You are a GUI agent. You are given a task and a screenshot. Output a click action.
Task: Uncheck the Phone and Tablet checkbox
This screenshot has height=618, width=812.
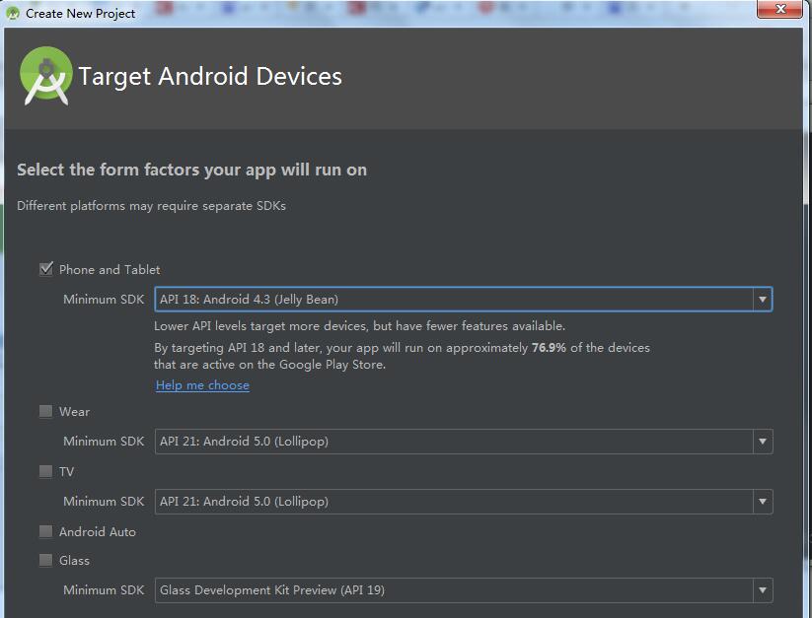coord(46,269)
